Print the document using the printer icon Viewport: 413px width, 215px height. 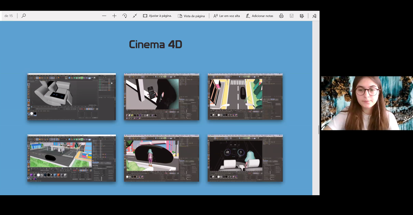point(281,16)
